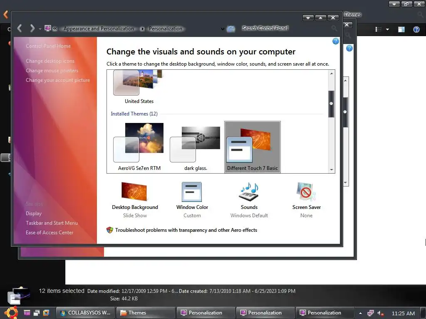Open network tray icon
Image resolution: width=426 pixels, height=319 pixels.
(x=371, y=313)
